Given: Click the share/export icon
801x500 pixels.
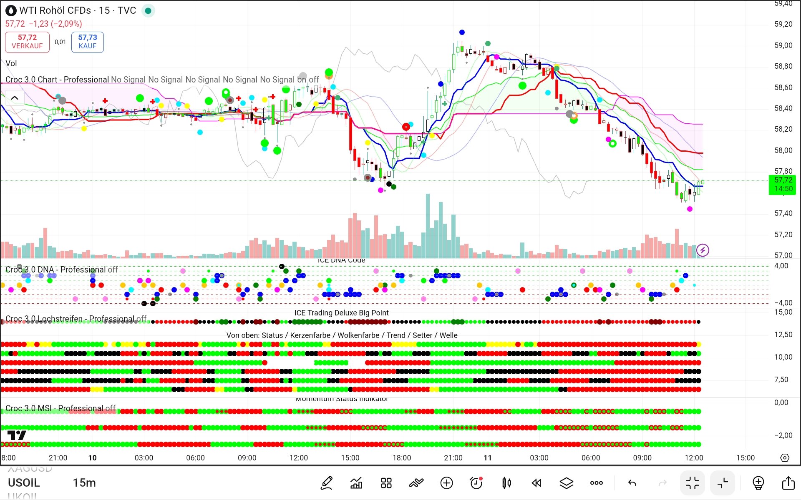Looking at the screenshot, I should (788, 483).
